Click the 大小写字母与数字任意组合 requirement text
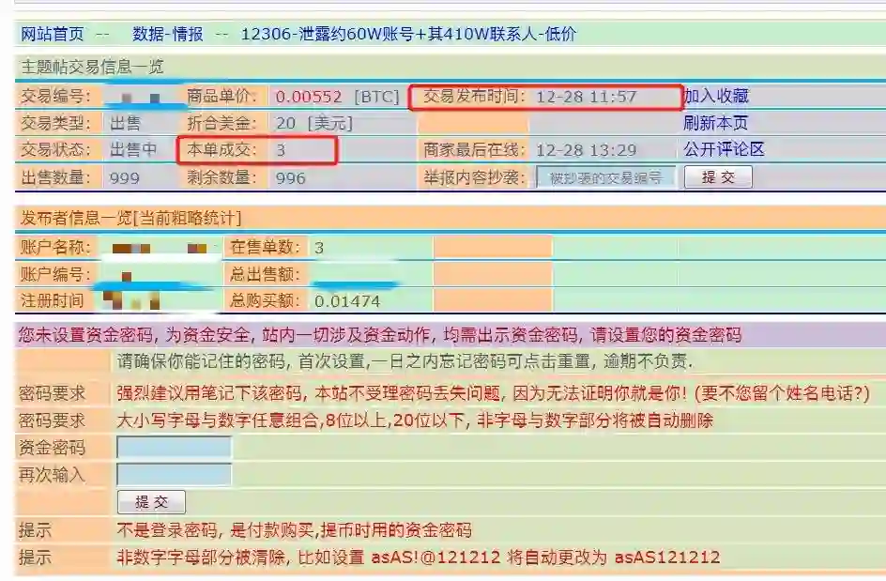This screenshot has width=886, height=581. pos(415,420)
